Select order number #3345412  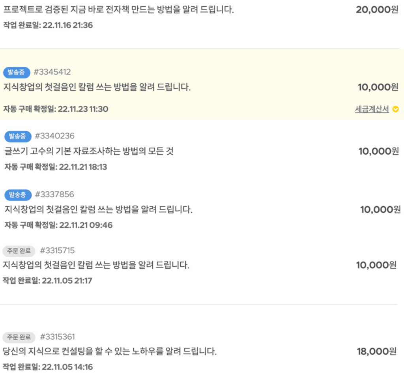(52, 72)
